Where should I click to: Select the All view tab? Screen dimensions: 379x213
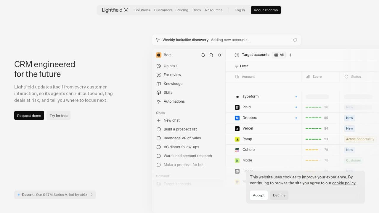tap(279, 55)
